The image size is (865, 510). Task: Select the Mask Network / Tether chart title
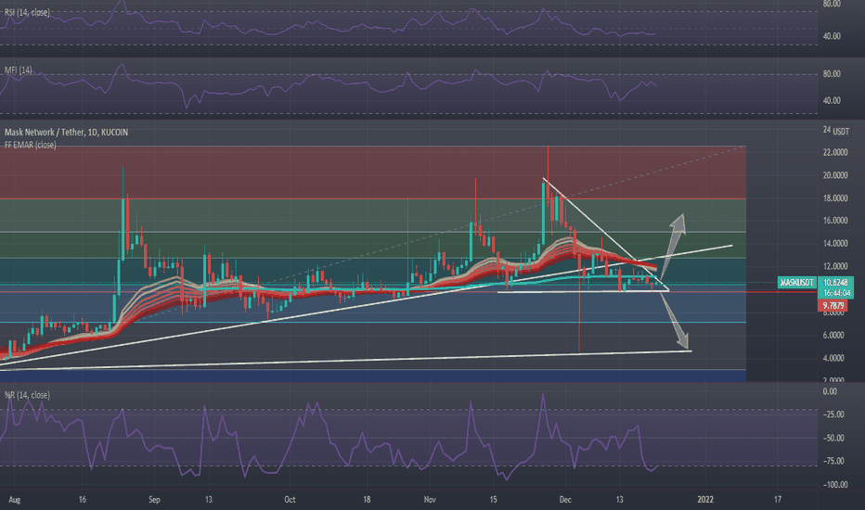(x=66, y=133)
